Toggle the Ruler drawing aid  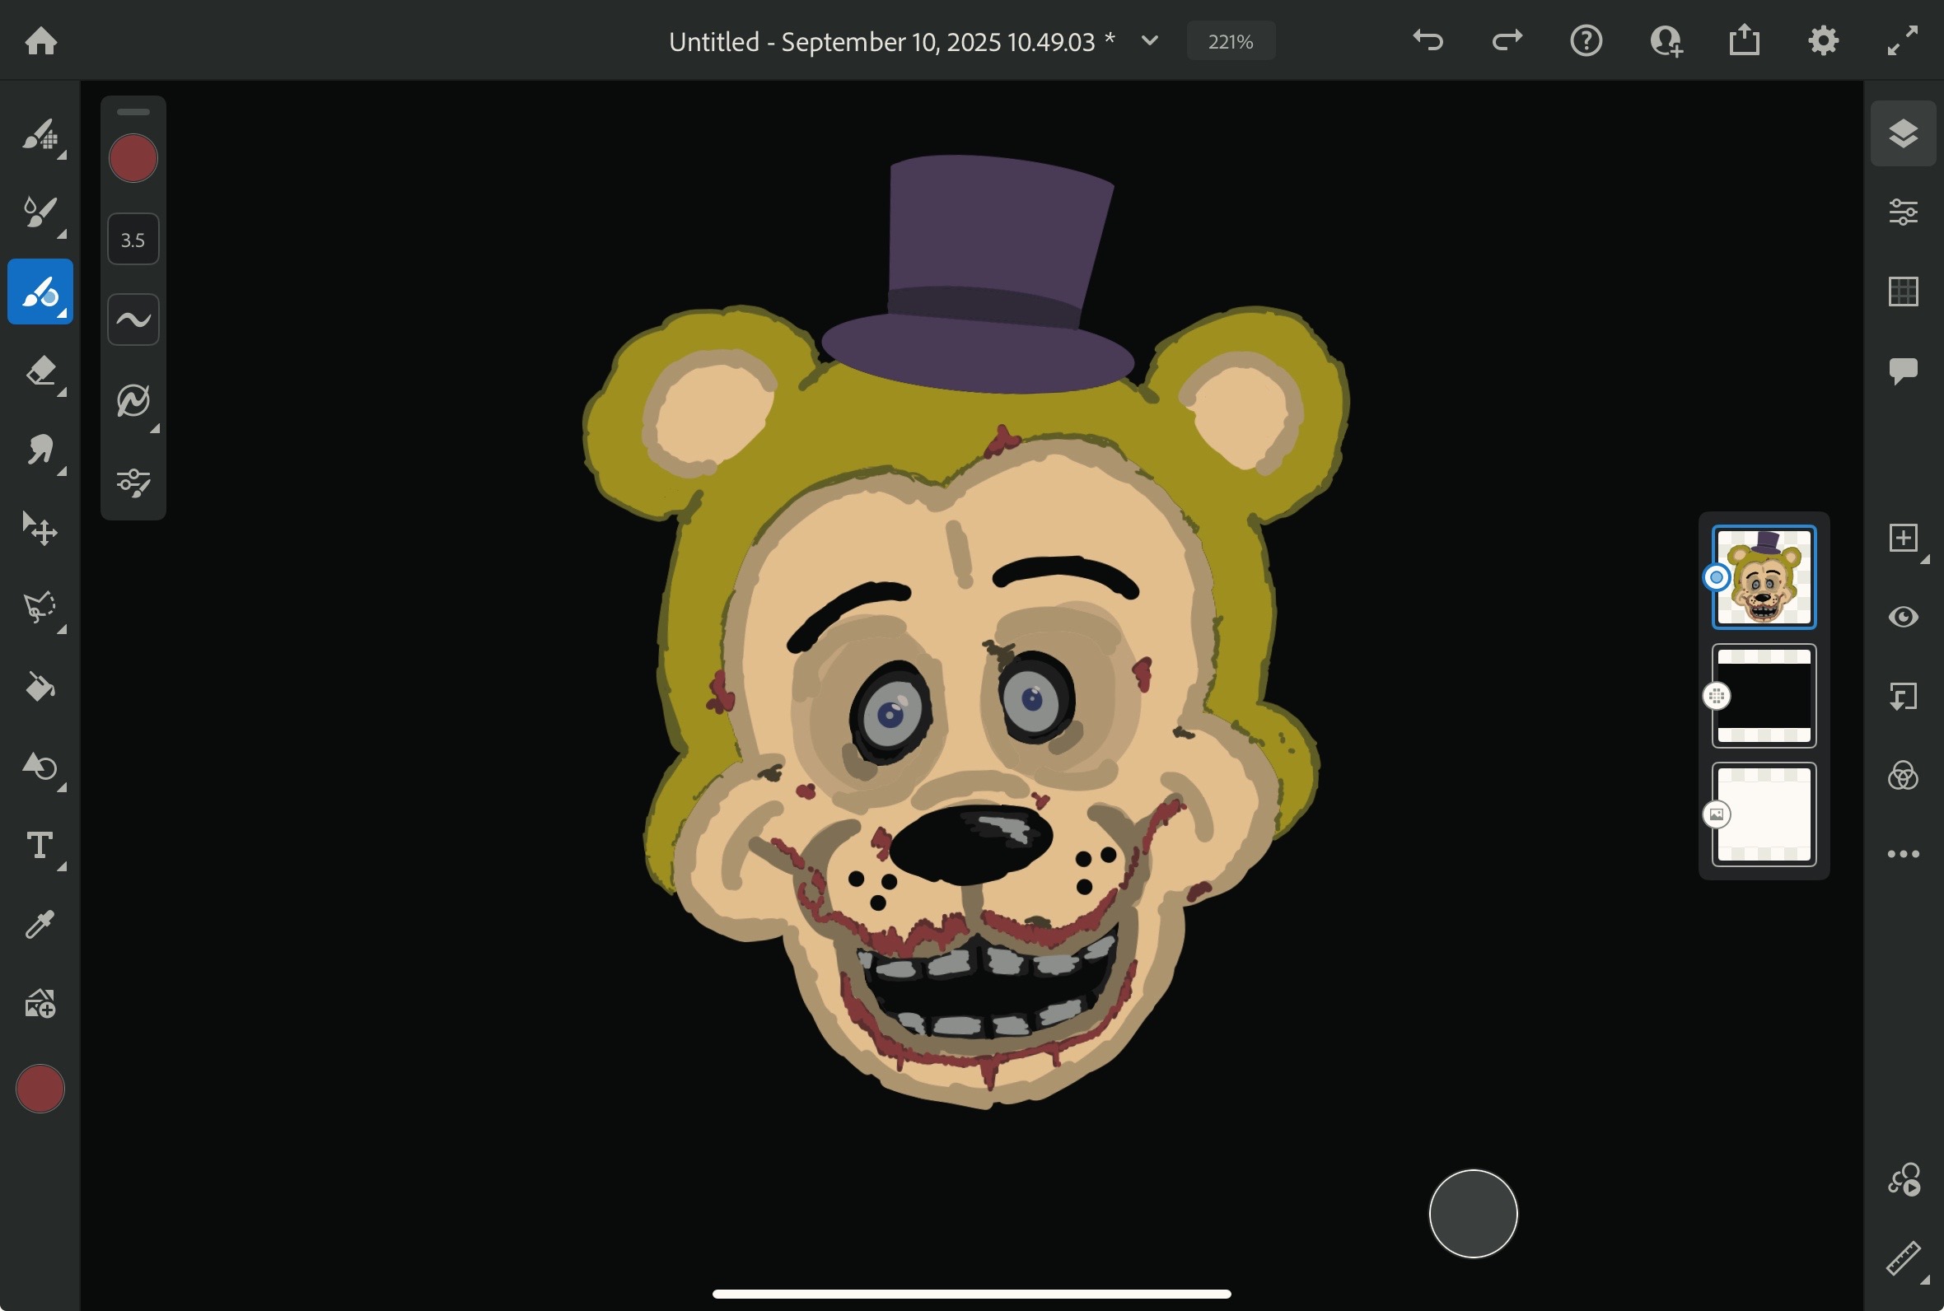[1903, 1259]
